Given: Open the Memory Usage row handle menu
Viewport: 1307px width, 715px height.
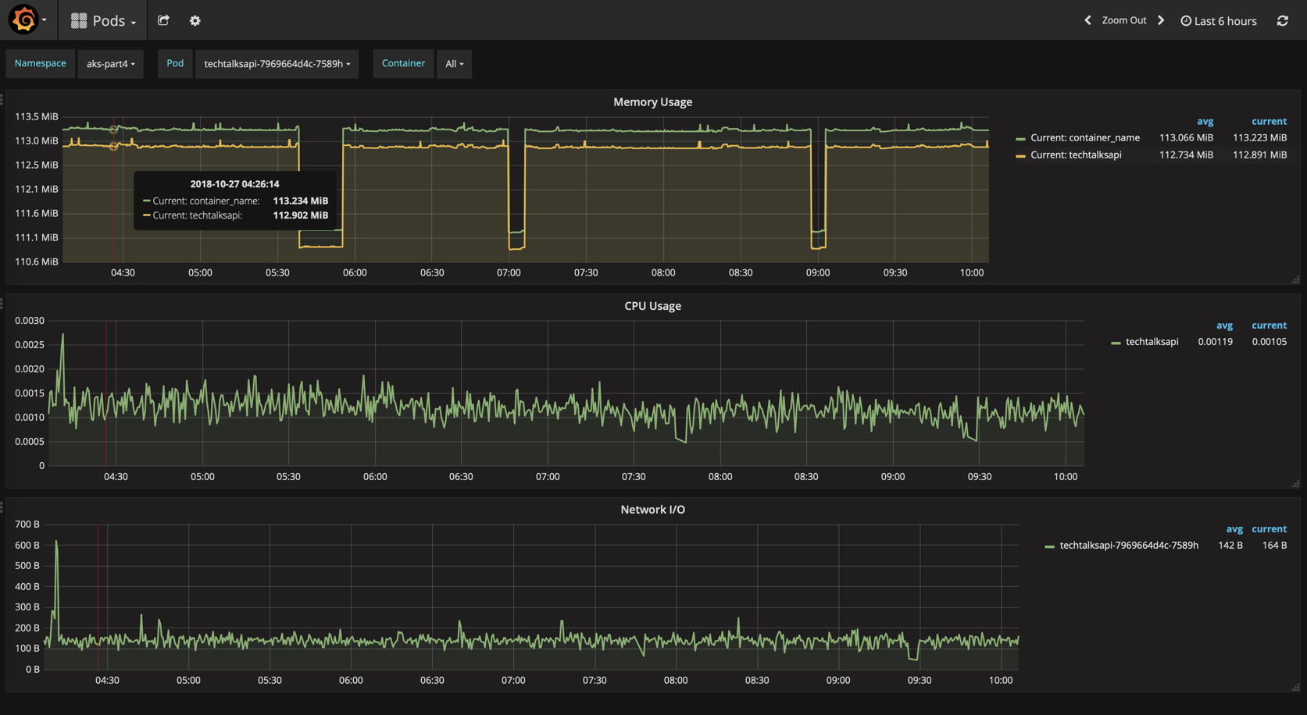Looking at the screenshot, I should pos(2,99).
